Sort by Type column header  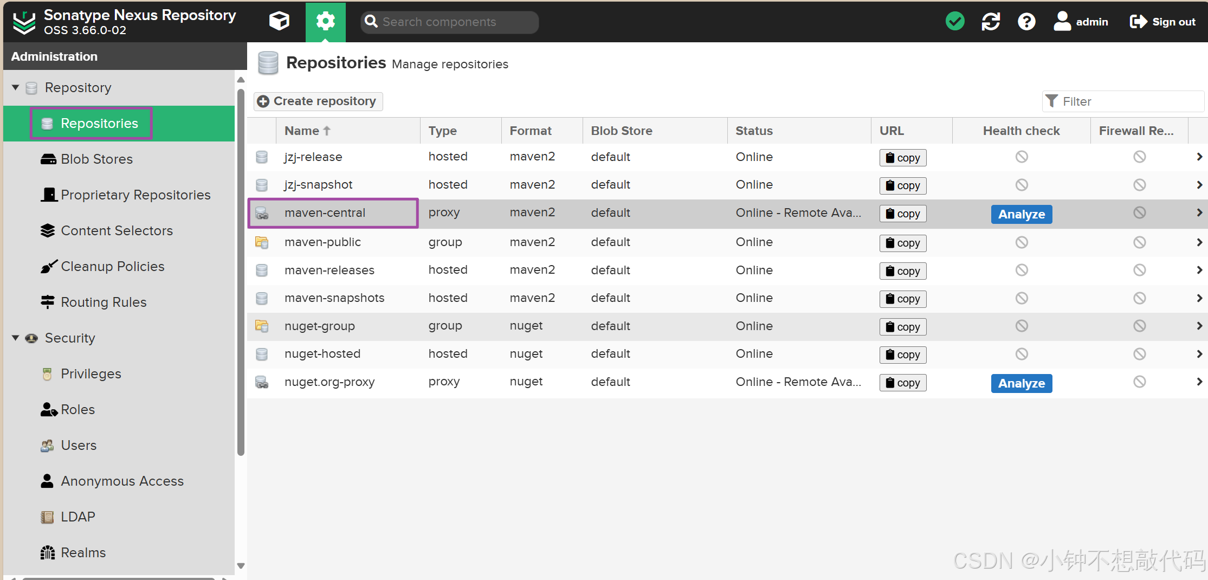click(461, 131)
